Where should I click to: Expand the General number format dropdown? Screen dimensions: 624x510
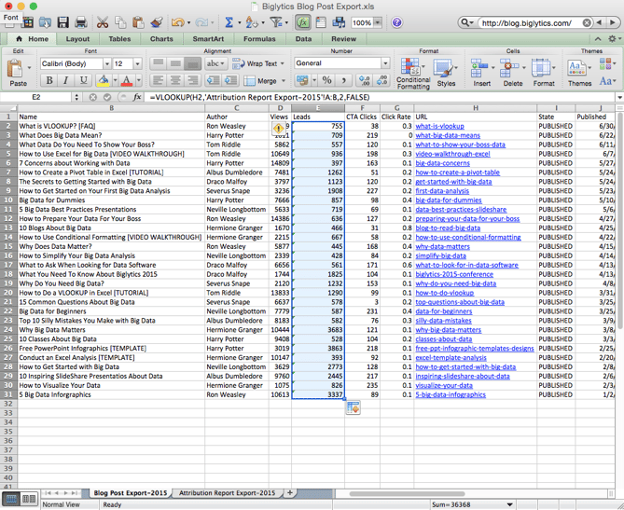[x=384, y=63]
